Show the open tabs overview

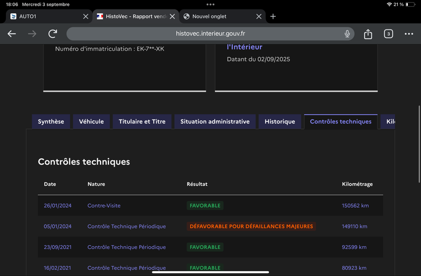(388, 34)
